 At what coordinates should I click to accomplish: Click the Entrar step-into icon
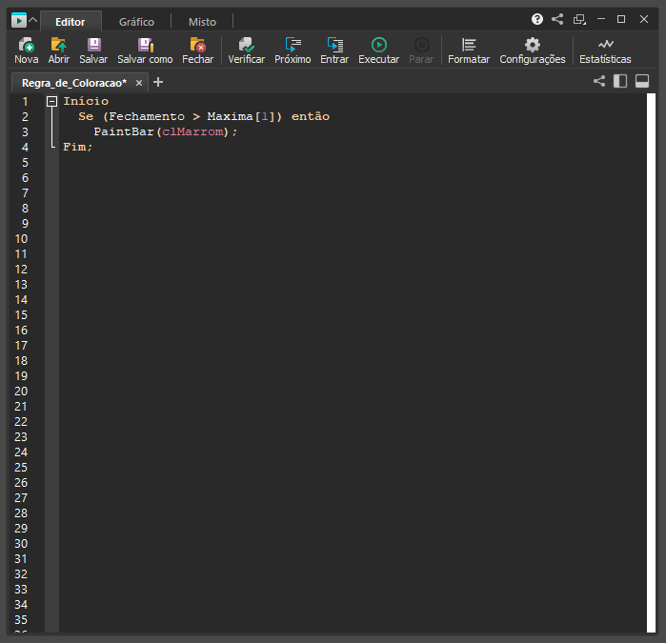(x=334, y=45)
